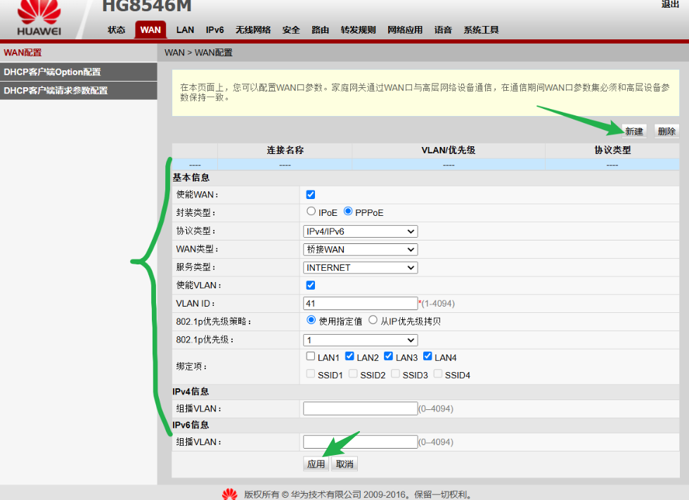
Task: Check the SSID2 binding checkbox
Action: (353, 374)
